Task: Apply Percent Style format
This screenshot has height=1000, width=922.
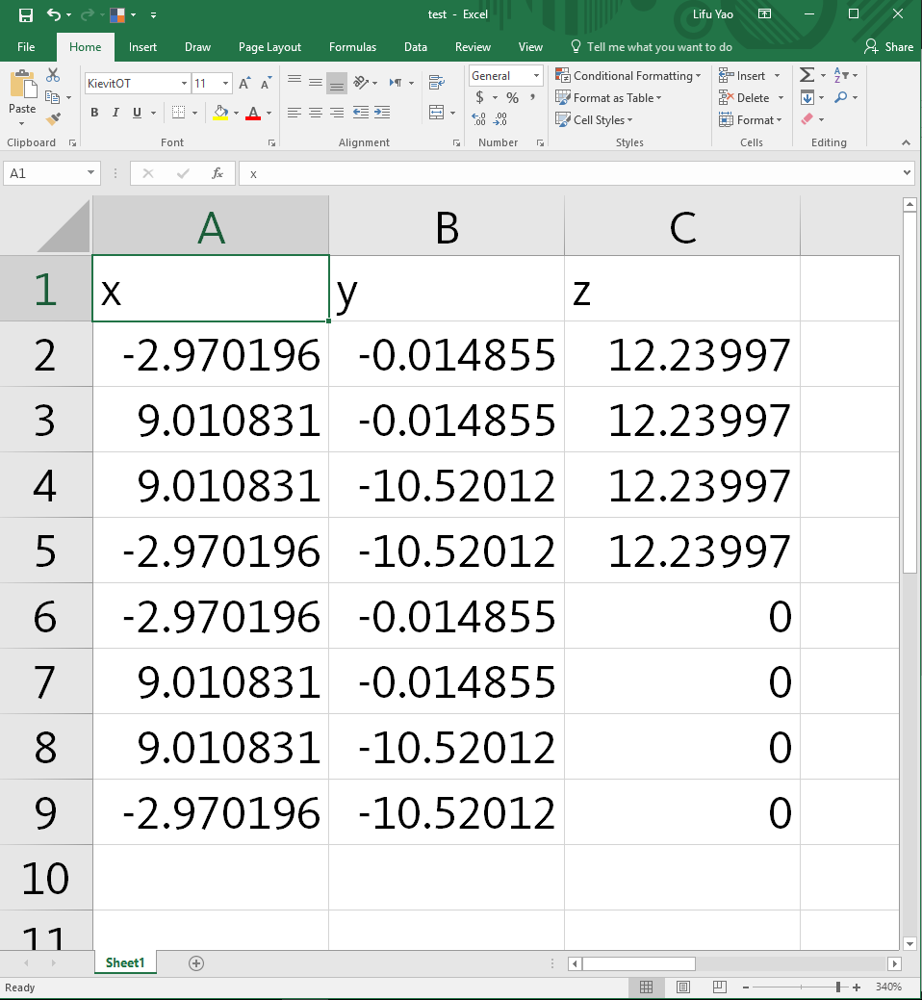Action: [x=513, y=97]
